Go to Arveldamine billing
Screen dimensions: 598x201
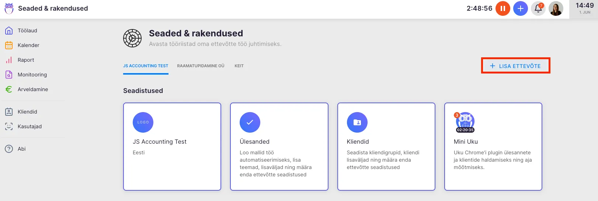click(32, 89)
